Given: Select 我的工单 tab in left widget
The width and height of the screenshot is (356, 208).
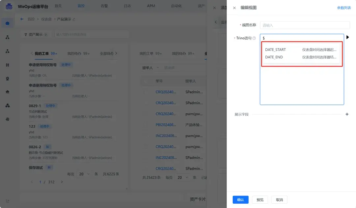Looking at the screenshot, I should pyautogui.click(x=45, y=54).
